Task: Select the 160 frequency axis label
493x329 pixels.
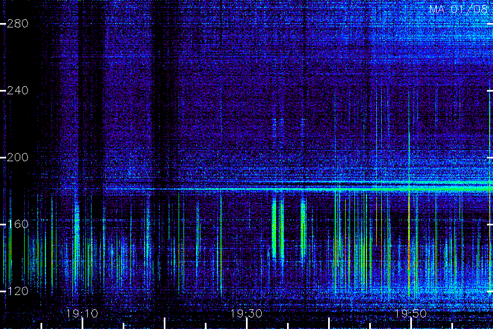Action: pos(18,224)
